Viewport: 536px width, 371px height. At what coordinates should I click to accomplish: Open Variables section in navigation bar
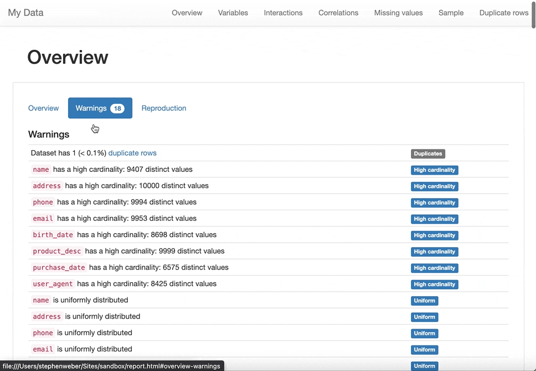tap(233, 13)
